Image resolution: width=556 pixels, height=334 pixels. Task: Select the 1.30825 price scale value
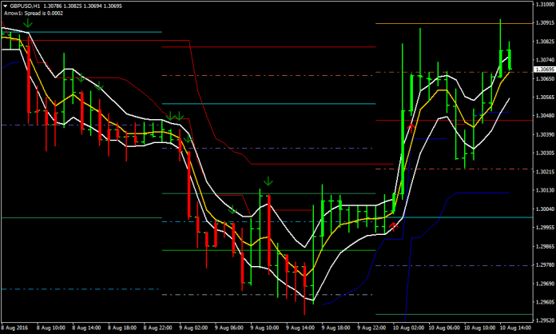543,42
